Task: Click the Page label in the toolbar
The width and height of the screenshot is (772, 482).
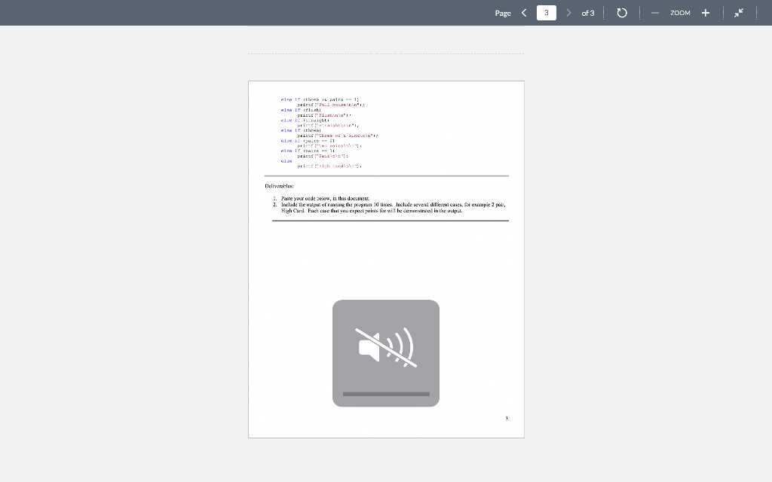Action: pyautogui.click(x=502, y=13)
